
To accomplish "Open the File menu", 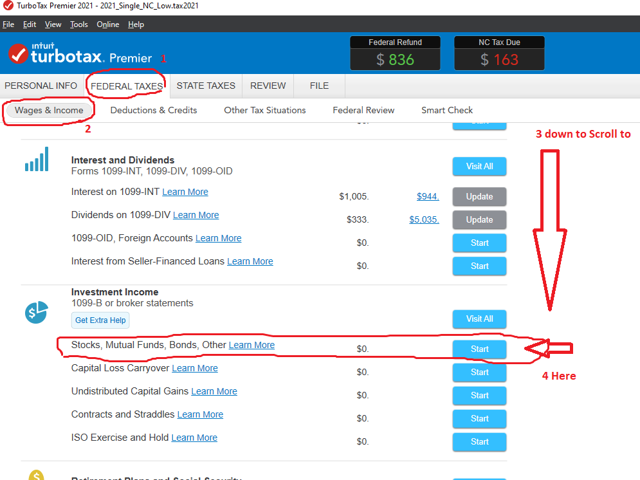I will click(8, 24).
